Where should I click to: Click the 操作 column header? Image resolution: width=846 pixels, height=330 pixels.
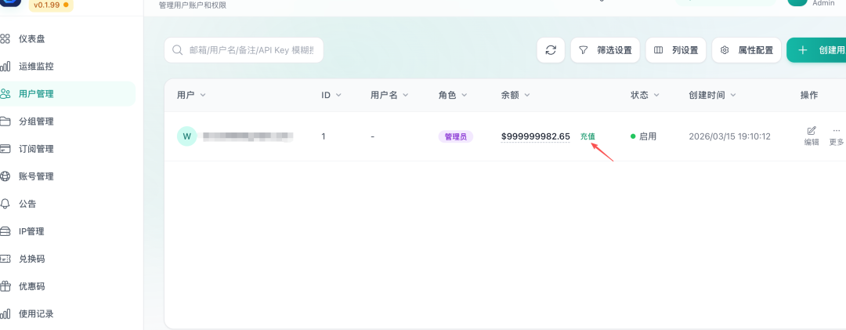(808, 95)
